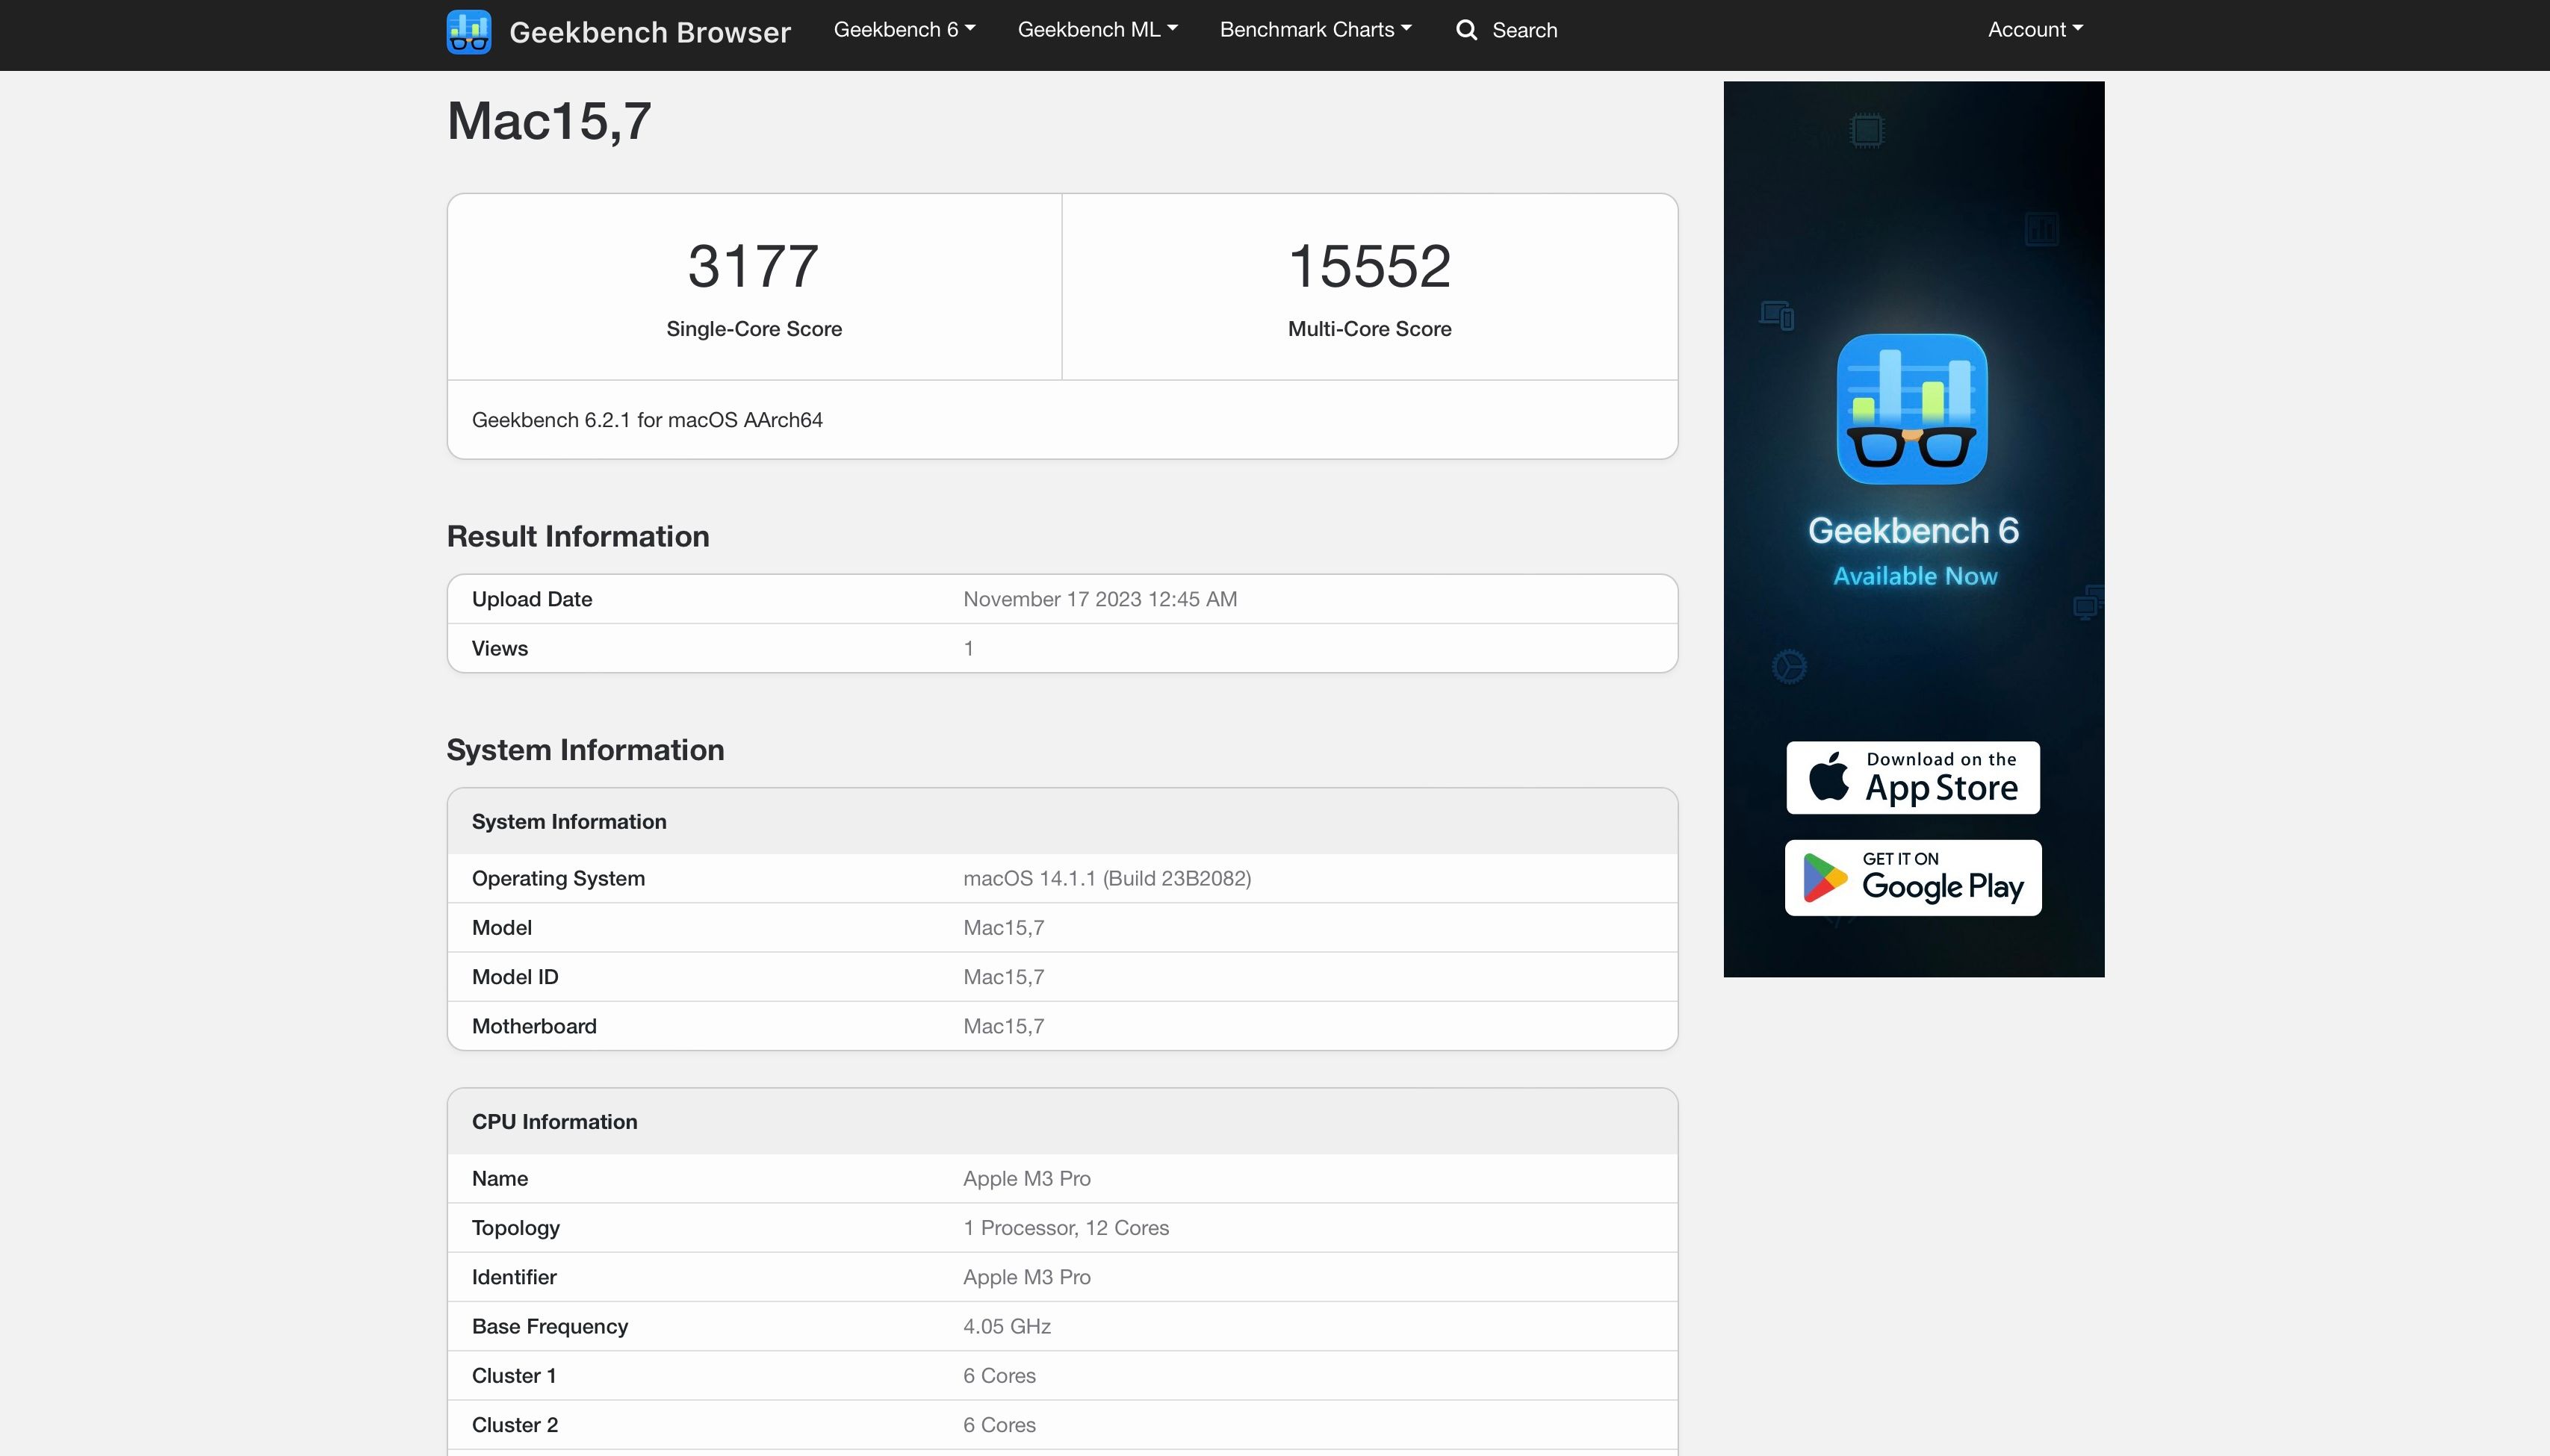The height and width of the screenshot is (1456, 2550).
Task: Open the Geekbench ML dropdown
Action: point(1097,30)
